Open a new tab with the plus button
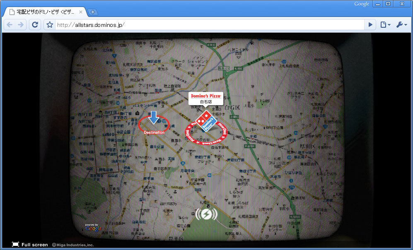 92,12
